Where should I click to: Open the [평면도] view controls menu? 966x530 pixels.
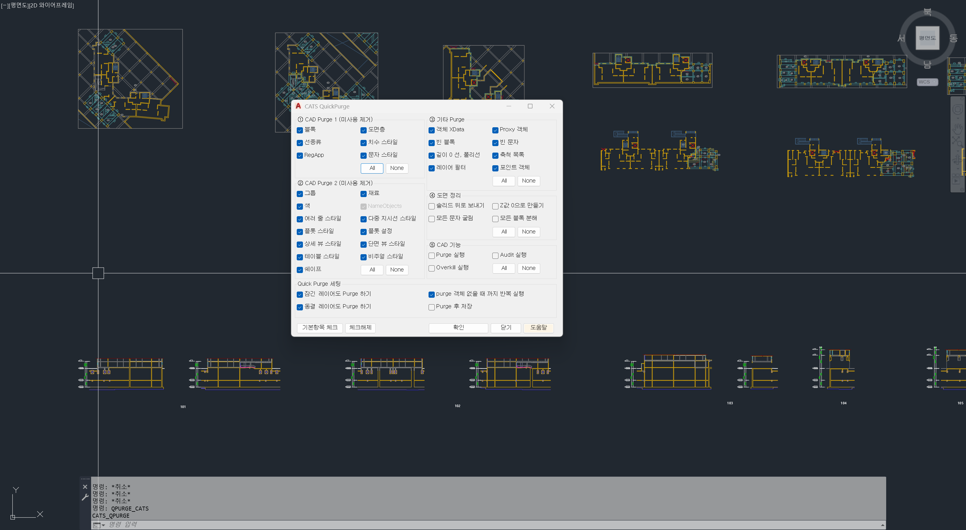[x=18, y=5]
